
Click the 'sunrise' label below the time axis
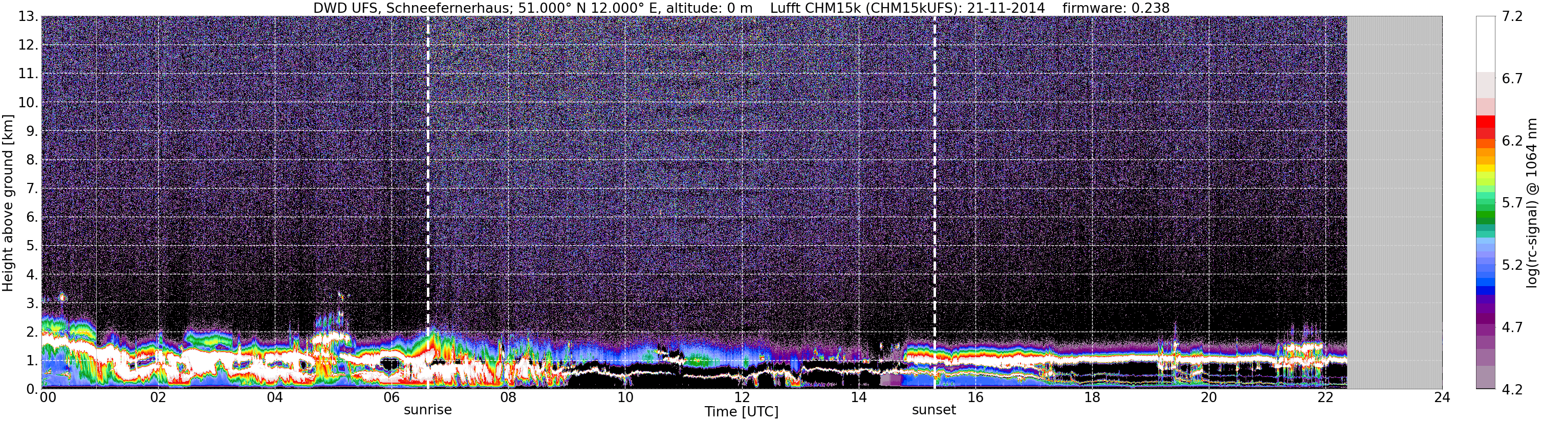pos(427,410)
